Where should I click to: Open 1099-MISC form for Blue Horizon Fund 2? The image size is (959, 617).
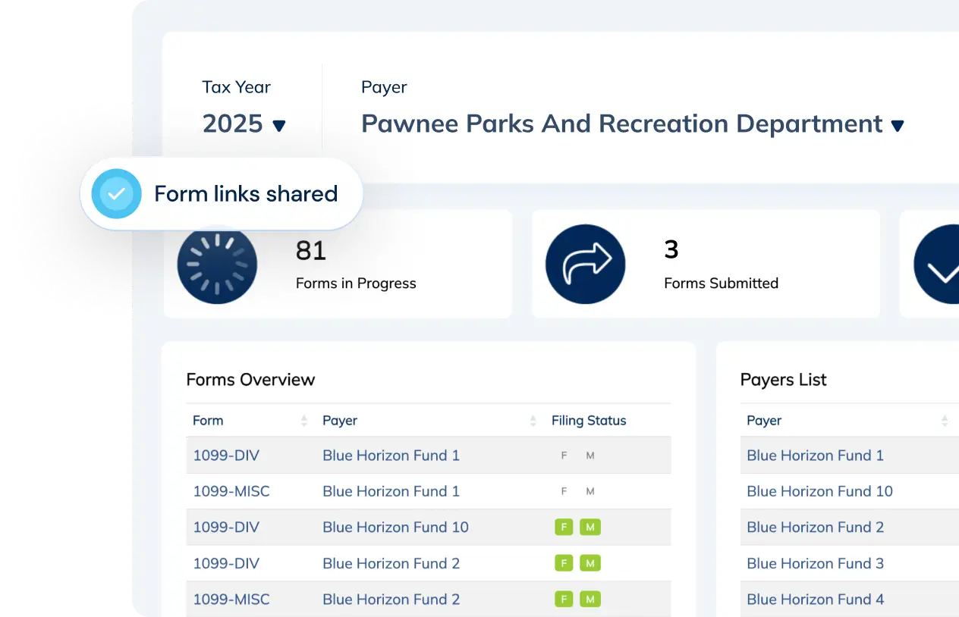point(231,599)
